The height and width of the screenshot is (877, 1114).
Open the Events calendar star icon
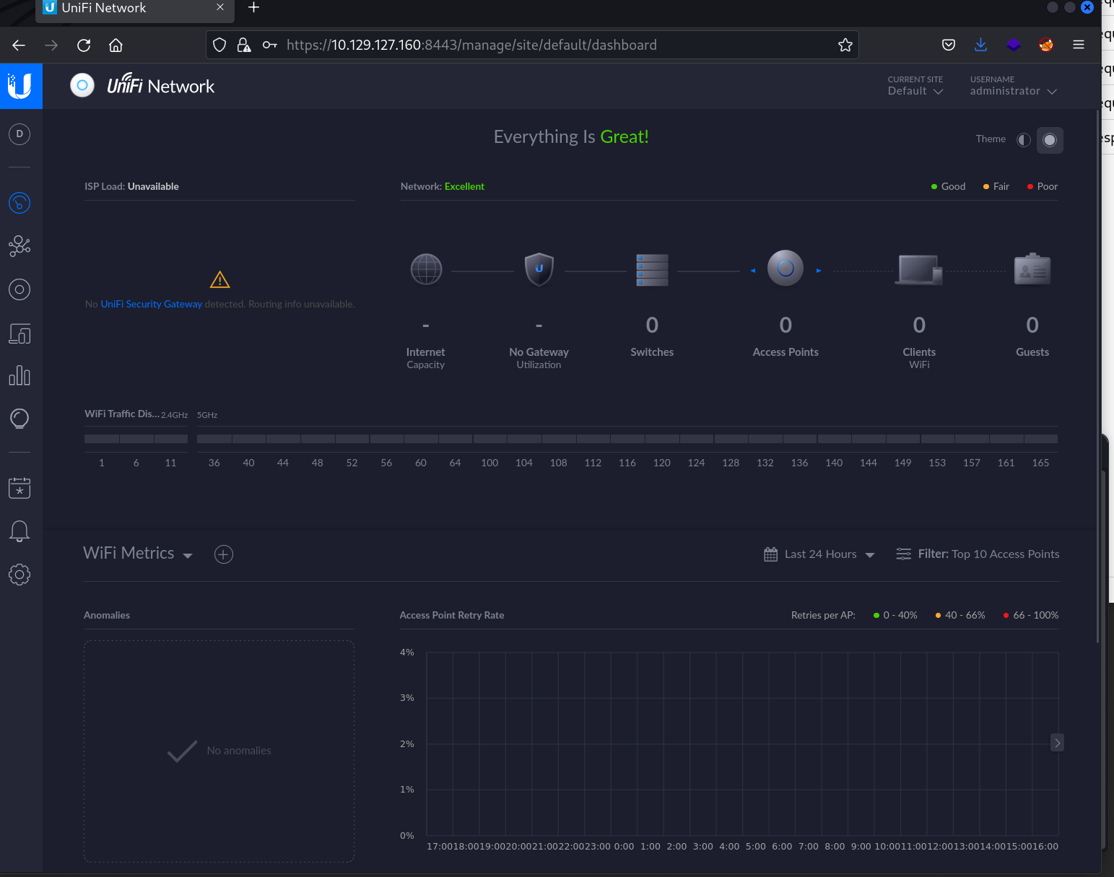(19, 487)
